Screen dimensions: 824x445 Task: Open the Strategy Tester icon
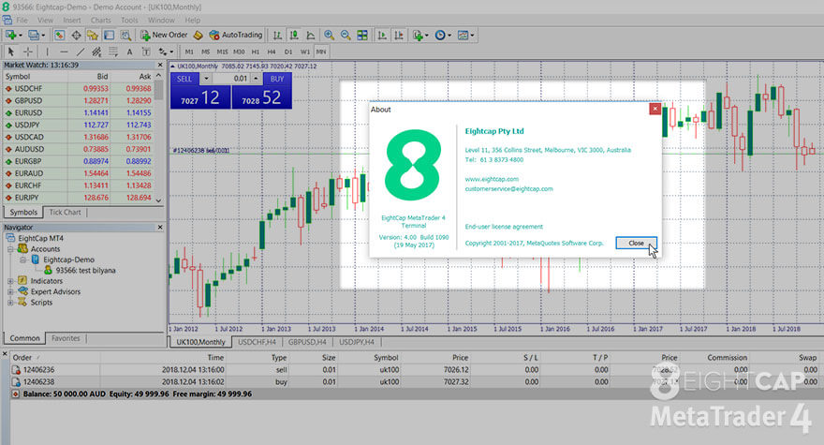[125, 36]
